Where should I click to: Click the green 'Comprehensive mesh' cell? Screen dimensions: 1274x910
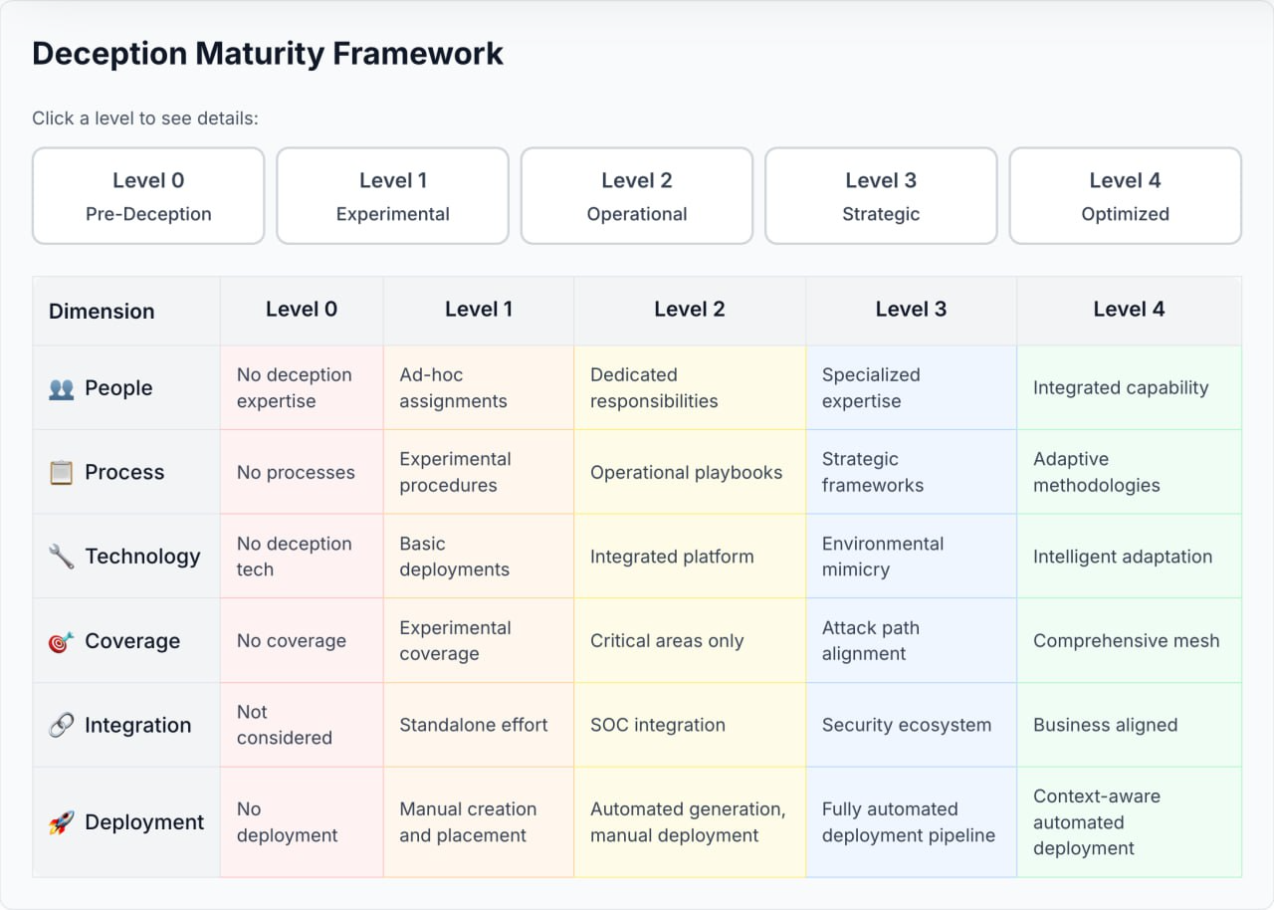1129,641
